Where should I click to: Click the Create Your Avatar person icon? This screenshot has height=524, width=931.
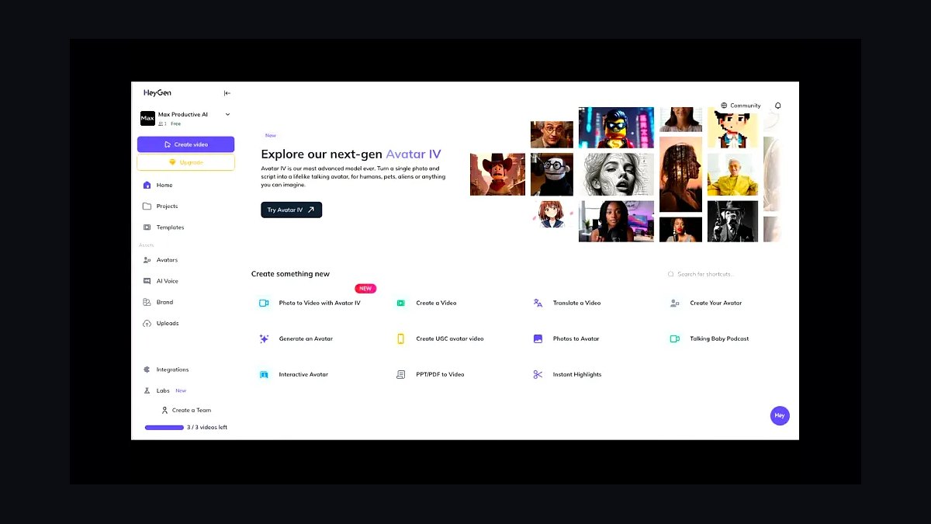pyautogui.click(x=675, y=303)
